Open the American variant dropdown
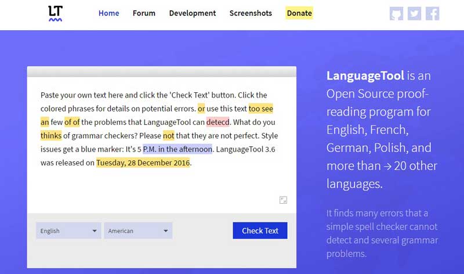 (x=138, y=231)
